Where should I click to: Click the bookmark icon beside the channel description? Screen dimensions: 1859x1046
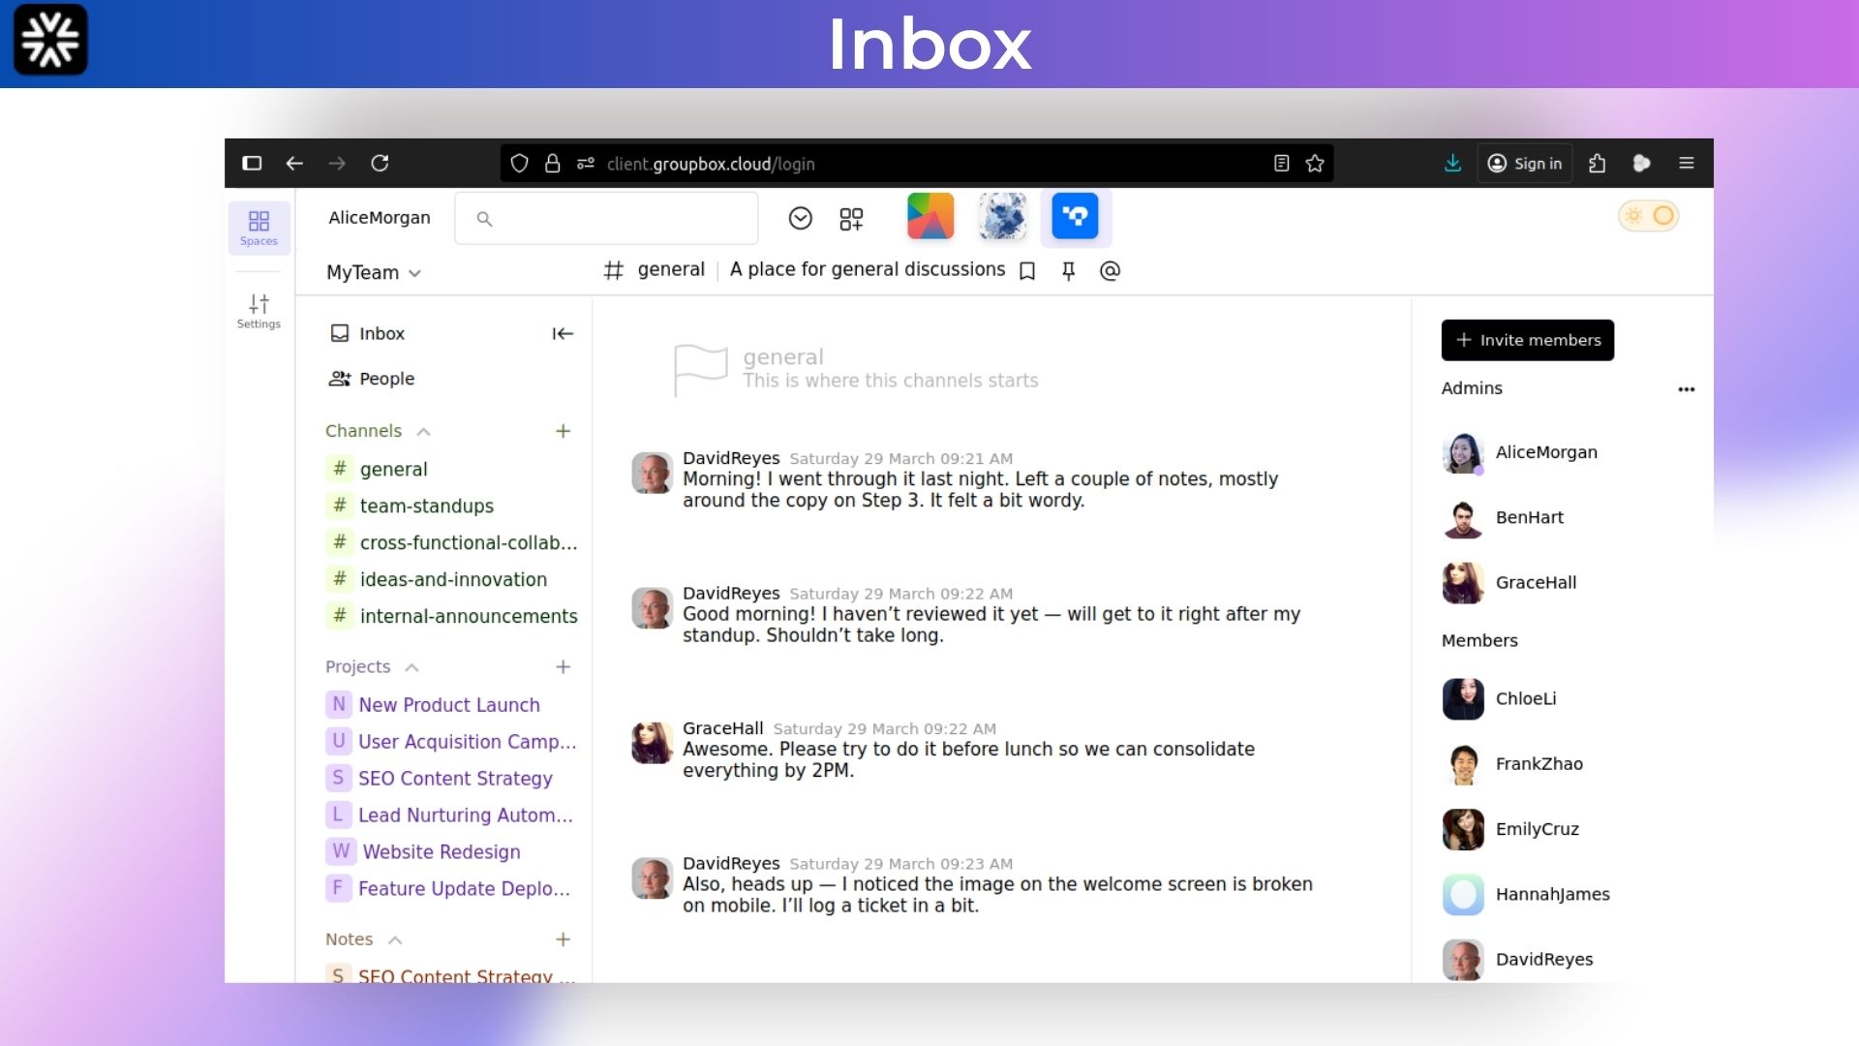[x=1027, y=271]
